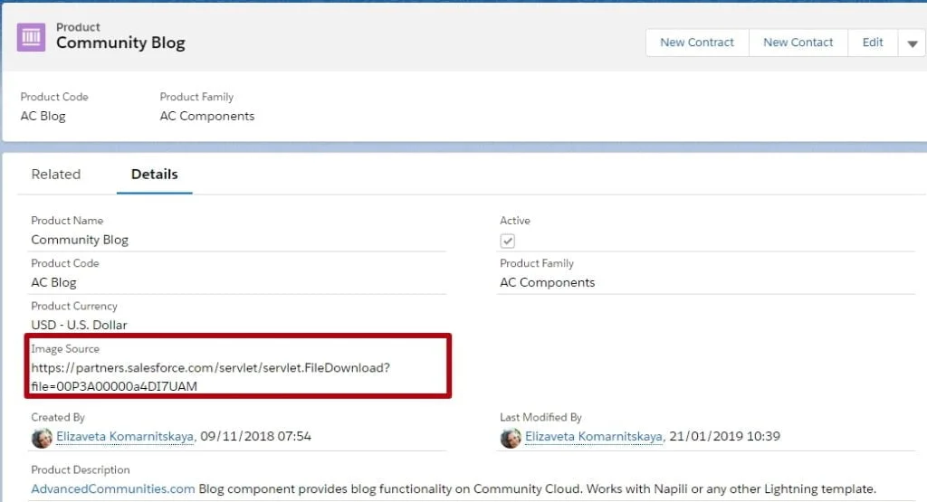Click the Product Currency field label
927x502 pixels.
pos(74,307)
